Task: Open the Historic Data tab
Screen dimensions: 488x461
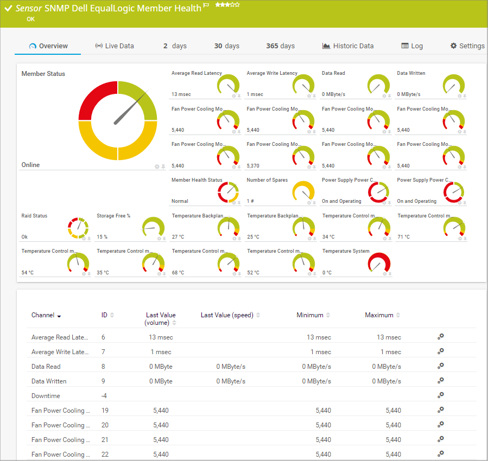Action: (x=347, y=46)
